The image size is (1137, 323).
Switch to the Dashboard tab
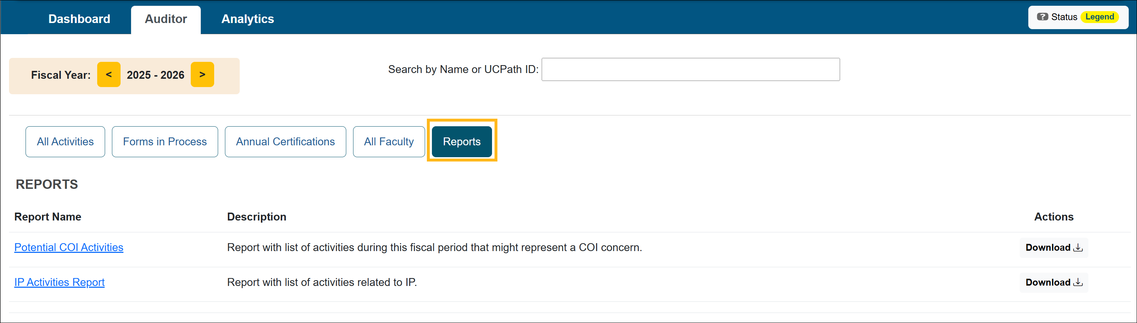(79, 19)
